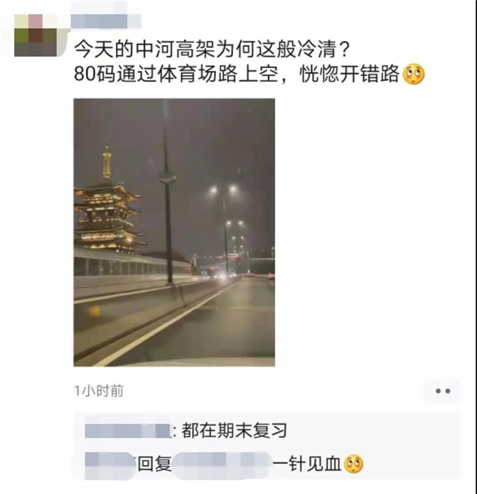The height and width of the screenshot is (494, 477).
Task: Click the 1小时前 timestamp
Action: 99,391
